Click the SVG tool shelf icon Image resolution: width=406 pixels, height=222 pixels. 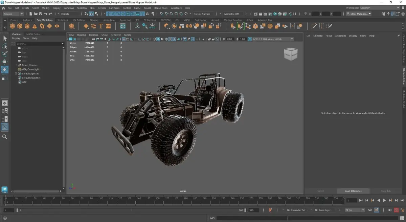(x=108, y=26)
